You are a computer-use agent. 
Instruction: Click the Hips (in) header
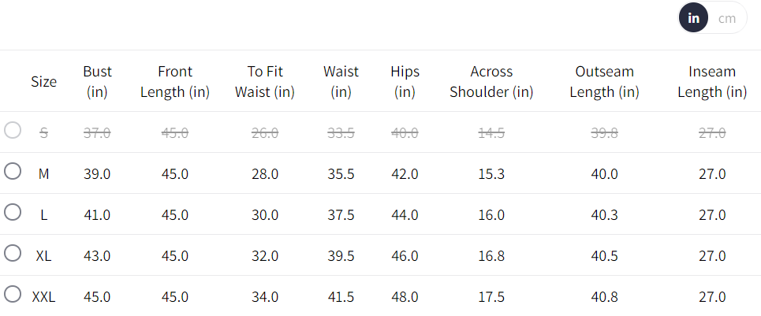(x=405, y=81)
